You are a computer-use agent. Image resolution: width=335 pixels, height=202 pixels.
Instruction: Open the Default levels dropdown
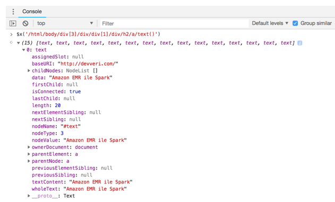[270, 23]
